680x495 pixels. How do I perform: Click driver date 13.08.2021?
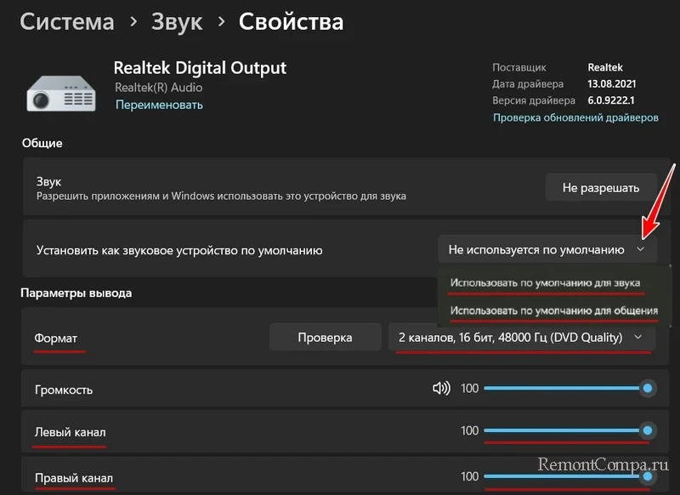point(611,83)
